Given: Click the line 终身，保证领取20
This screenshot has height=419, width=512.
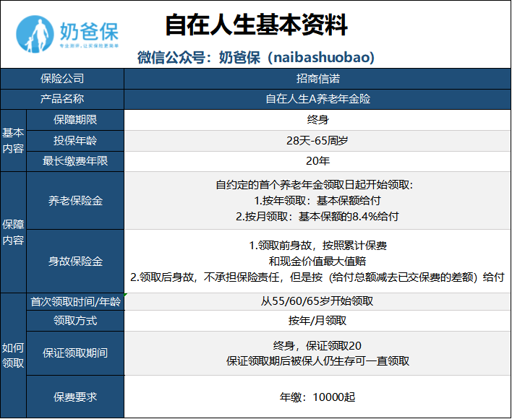Looking at the screenshot, I should [317, 345].
